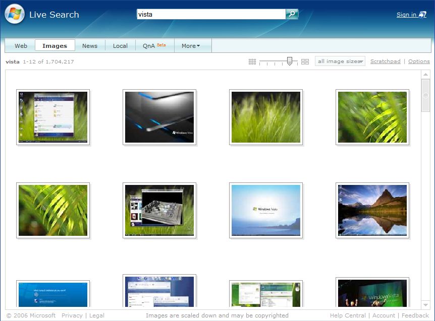Open the fern thumbnail in second row

tap(53, 211)
